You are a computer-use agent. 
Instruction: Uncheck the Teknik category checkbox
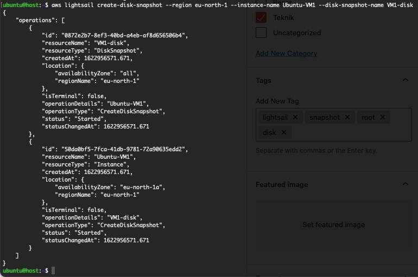pyautogui.click(x=261, y=17)
